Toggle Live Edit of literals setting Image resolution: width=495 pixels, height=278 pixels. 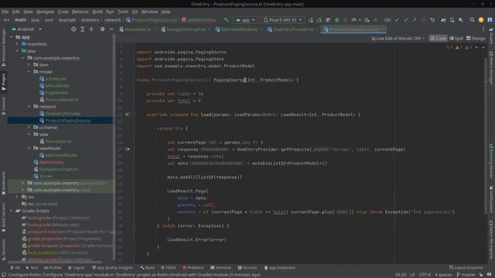coord(398,39)
